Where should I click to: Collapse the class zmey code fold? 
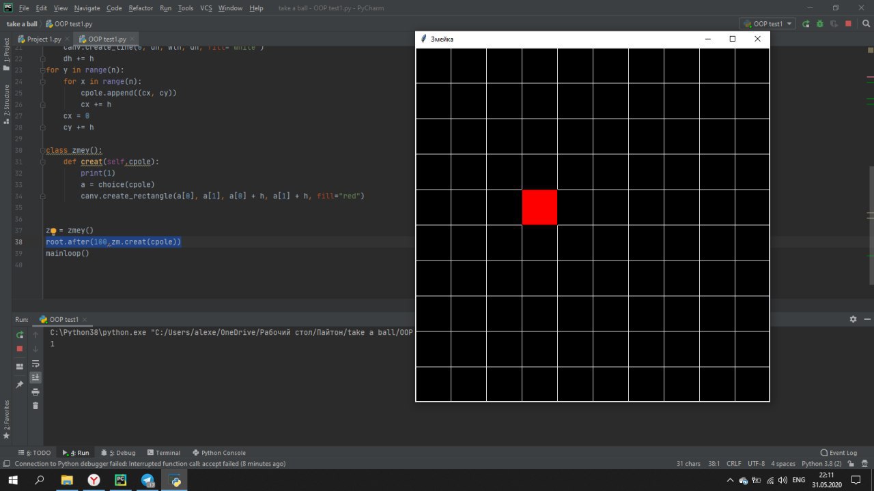43,151
